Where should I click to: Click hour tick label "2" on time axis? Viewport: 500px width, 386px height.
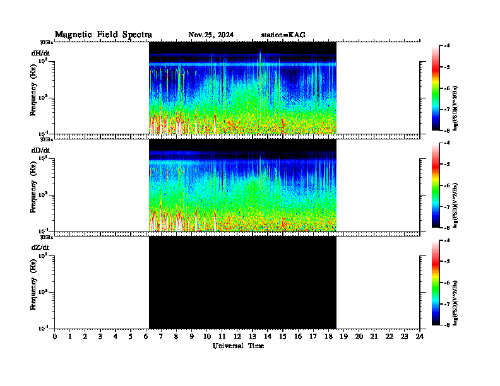point(85,337)
